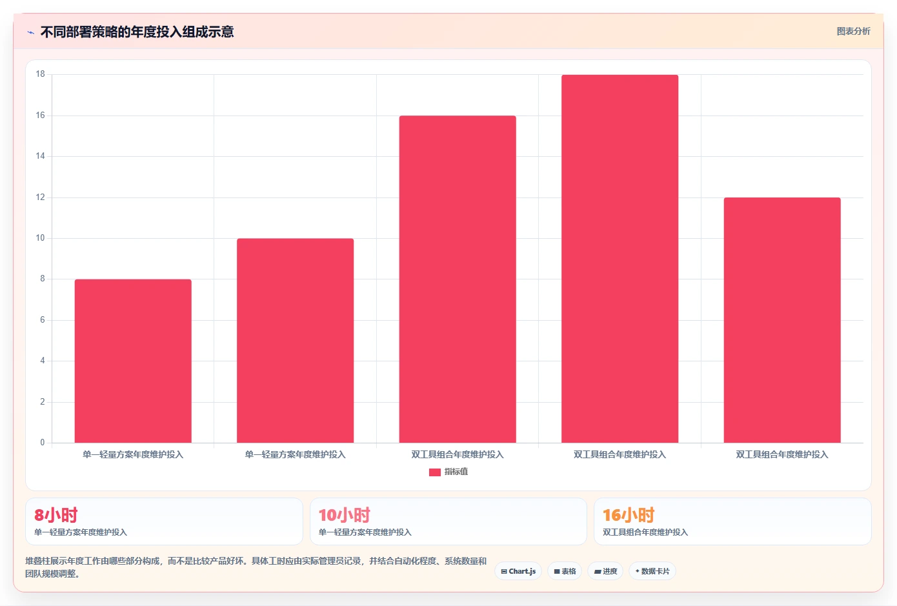
Task: Click the lightning icon beside the chart title
Action: [30, 32]
